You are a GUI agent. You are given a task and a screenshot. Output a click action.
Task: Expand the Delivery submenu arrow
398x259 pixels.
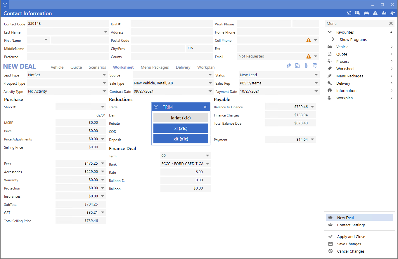point(392,83)
